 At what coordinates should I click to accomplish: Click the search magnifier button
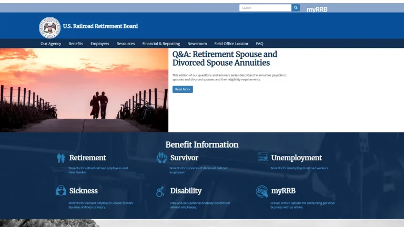tap(296, 8)
